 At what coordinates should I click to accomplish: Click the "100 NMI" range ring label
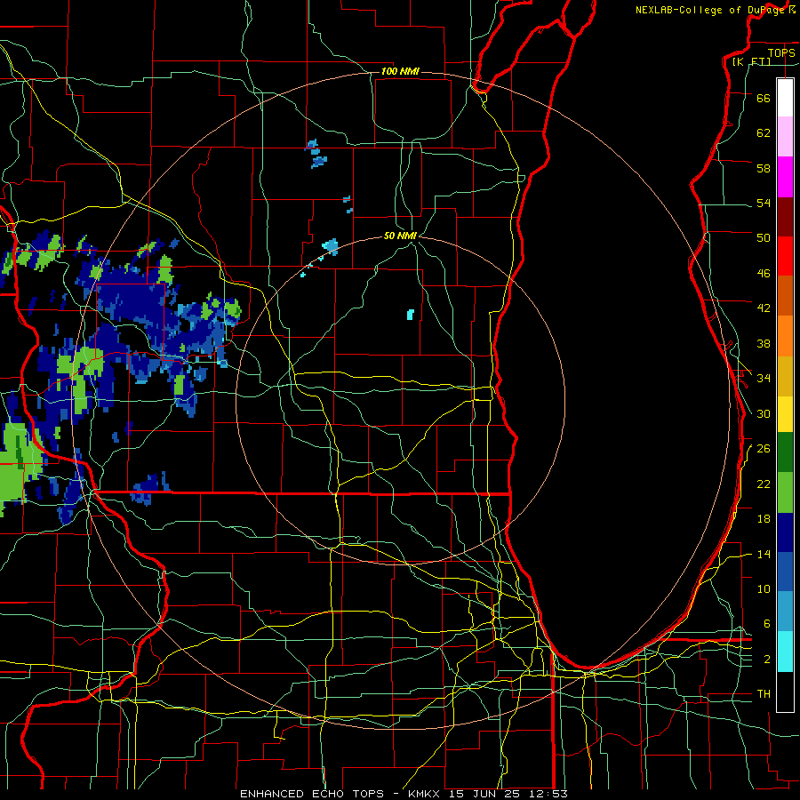click(x=401, y=71)
